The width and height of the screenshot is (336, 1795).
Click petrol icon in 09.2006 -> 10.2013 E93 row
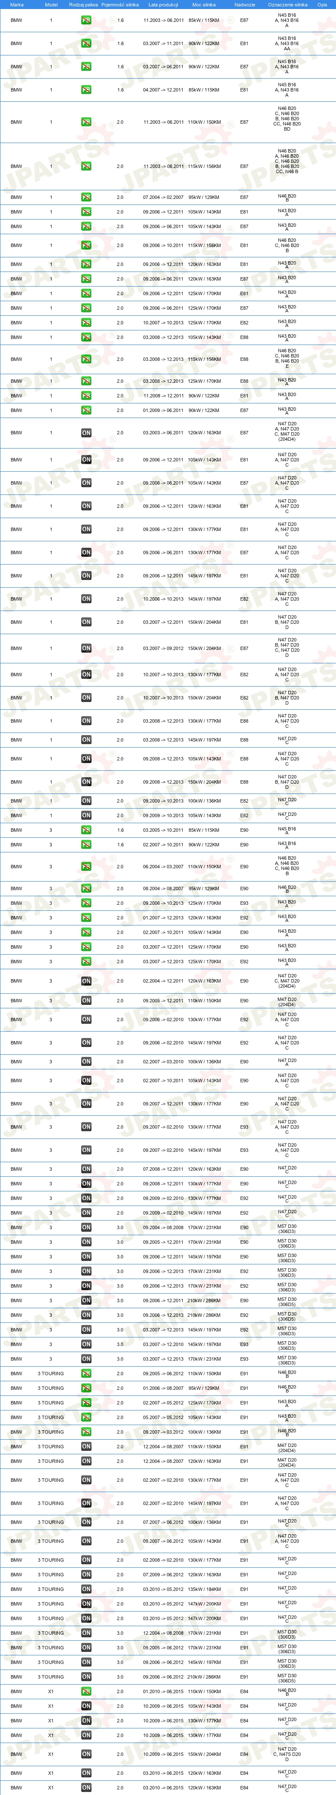(x=86, y=904)
